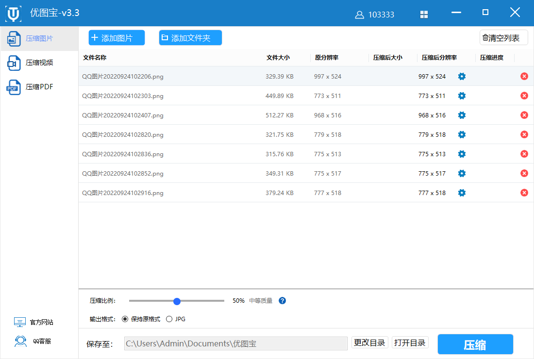Remove QQ图片20220924102206.png with red delete icon
This screenshot has height=359, width=534.
click(x=524, y=77)
